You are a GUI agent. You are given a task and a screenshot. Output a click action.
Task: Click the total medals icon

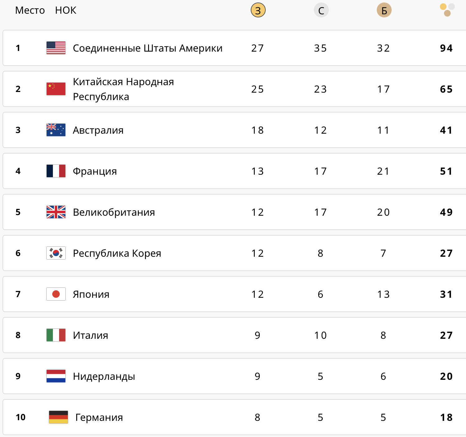pyautogui.click(x=447, y=10)
